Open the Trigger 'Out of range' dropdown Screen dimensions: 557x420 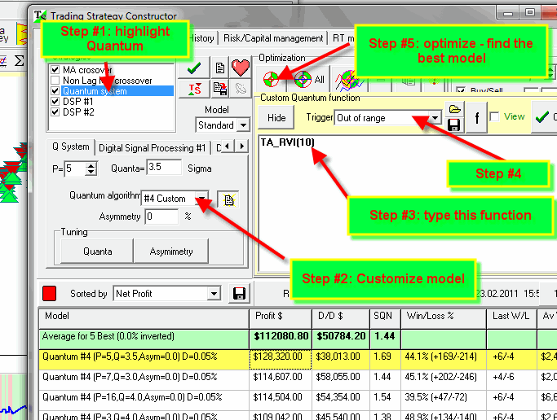(435, 118)
